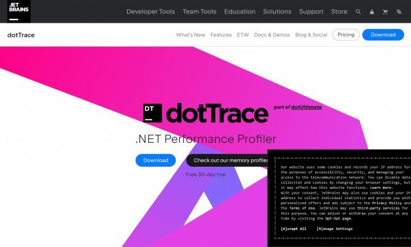411x247 pixels.
Task: Open the Privacy Policy link
Action: pos(386,203)
